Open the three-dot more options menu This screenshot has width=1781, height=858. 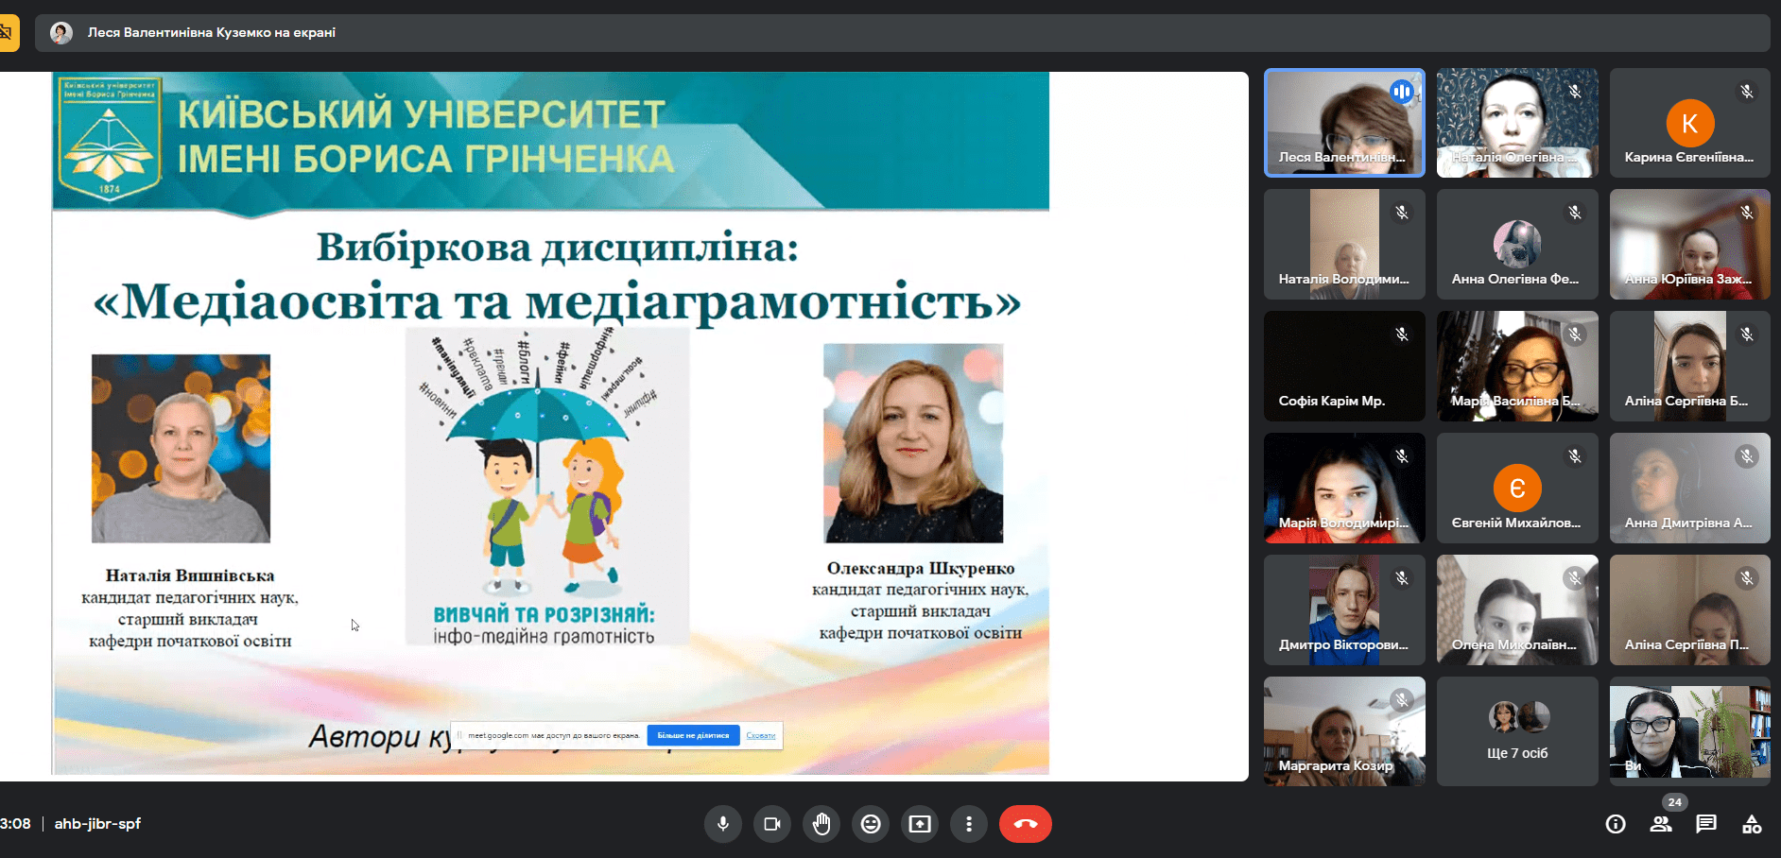[969, 824]
